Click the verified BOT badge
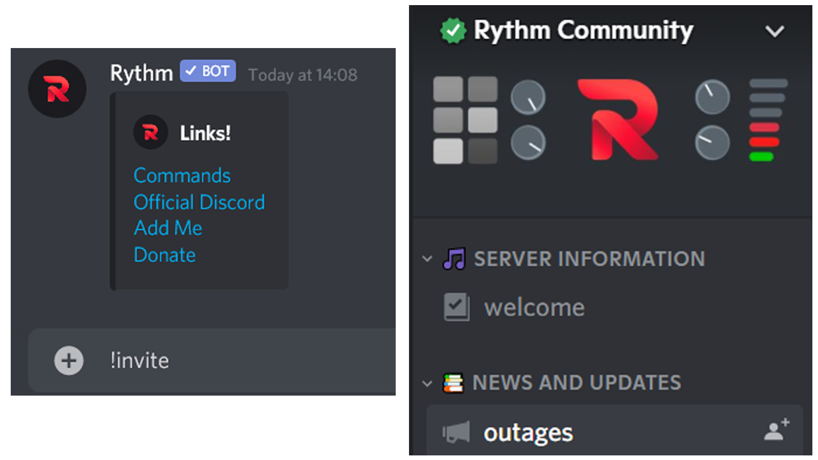 coord(208,71)
